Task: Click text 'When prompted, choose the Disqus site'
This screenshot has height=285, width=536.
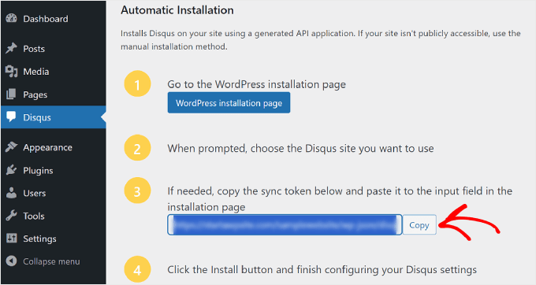Action: pyautogui.click(x=262, y=149)
